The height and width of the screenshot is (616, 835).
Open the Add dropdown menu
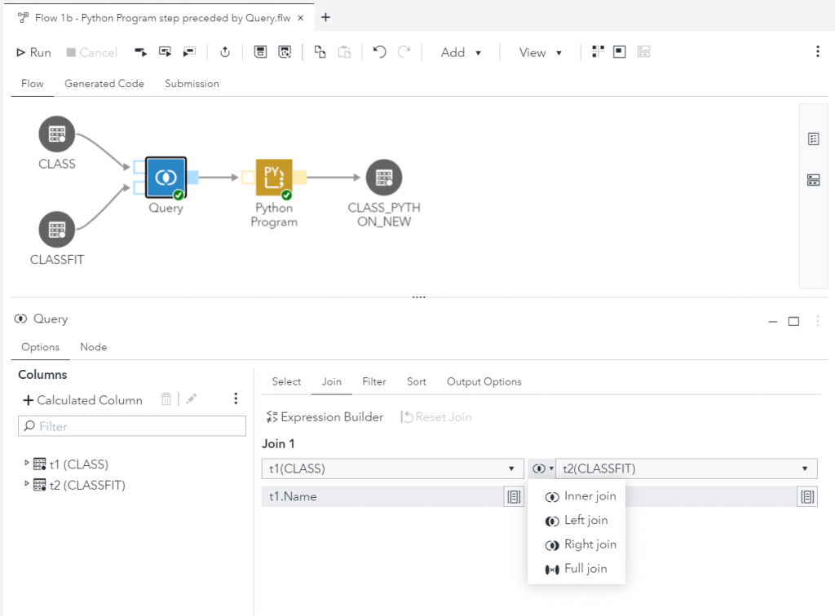click(x=461, y=52)
